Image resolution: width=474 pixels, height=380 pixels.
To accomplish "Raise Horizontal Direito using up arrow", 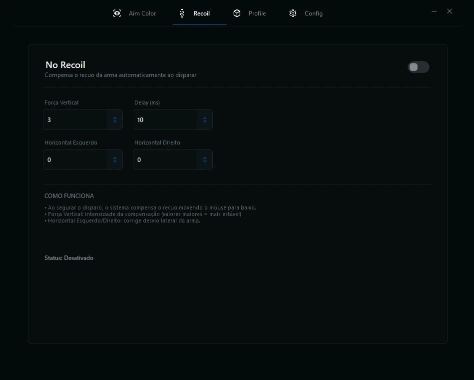I will click(x=205, y=157).
